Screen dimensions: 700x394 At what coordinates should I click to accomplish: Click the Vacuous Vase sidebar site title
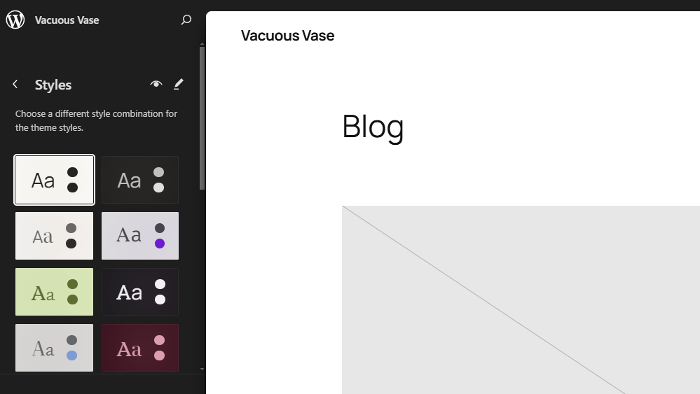click(67, 20)
